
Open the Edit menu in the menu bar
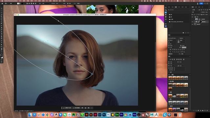click(x=24, y=1)
